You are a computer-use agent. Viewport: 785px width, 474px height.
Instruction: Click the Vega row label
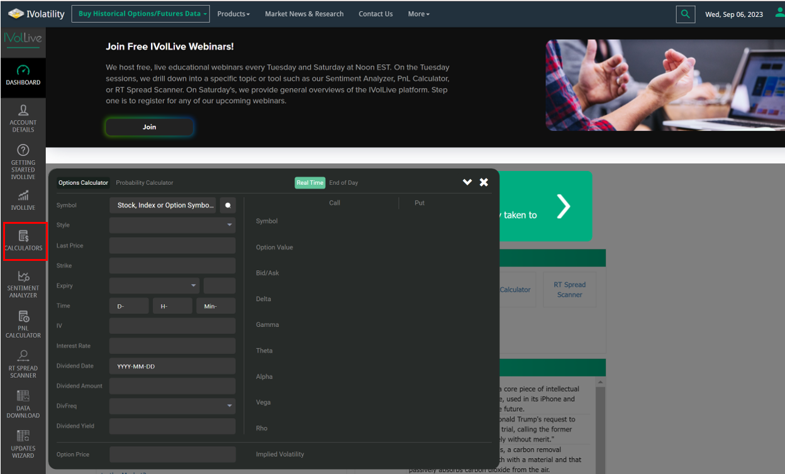tap(263, 402)
